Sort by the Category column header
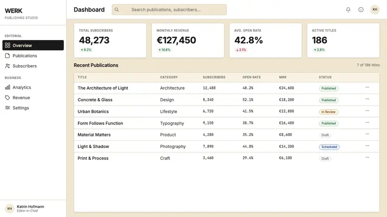 pos(169,77)
